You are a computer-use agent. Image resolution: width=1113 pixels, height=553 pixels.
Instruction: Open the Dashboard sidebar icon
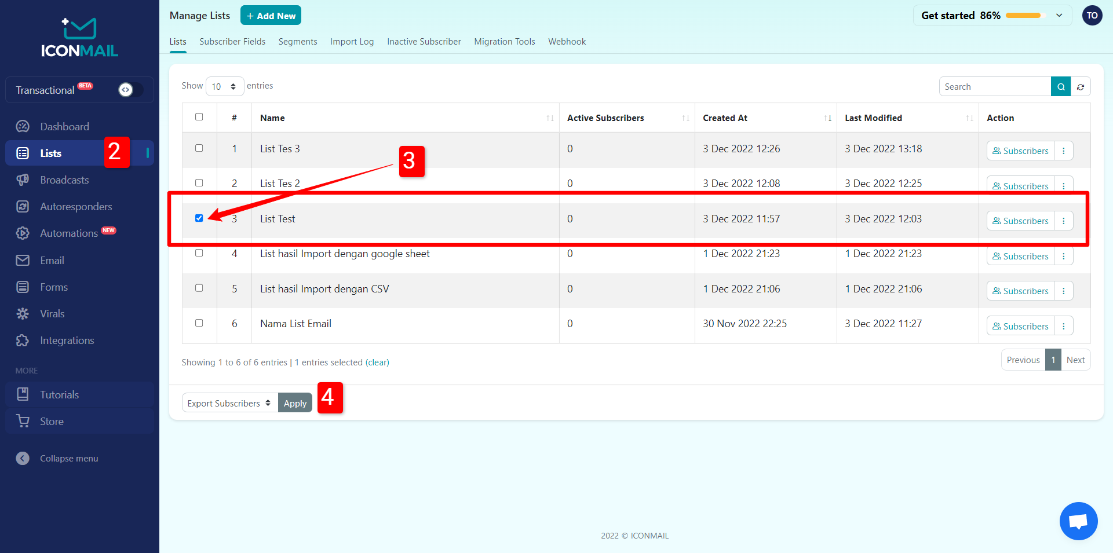[23, 127]
